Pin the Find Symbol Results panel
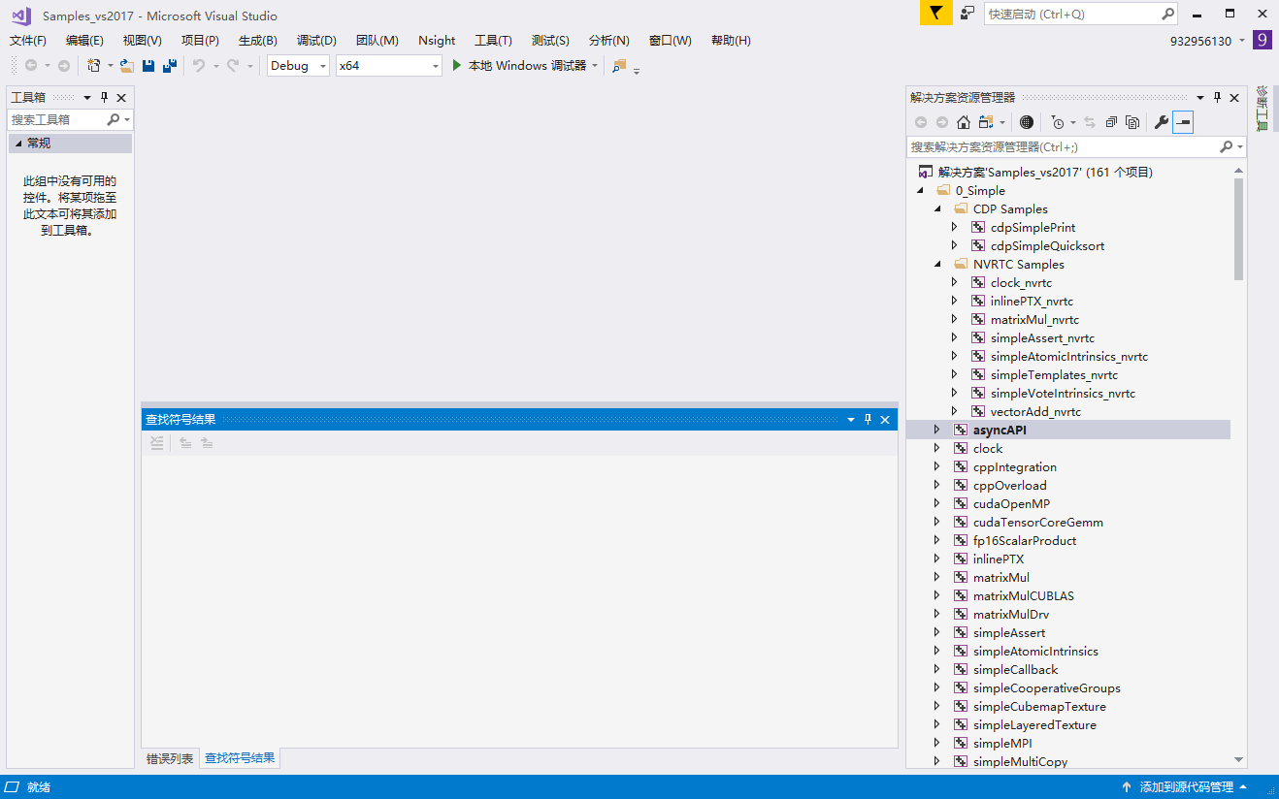1279x799 pixels. click(x=868, y=420)
